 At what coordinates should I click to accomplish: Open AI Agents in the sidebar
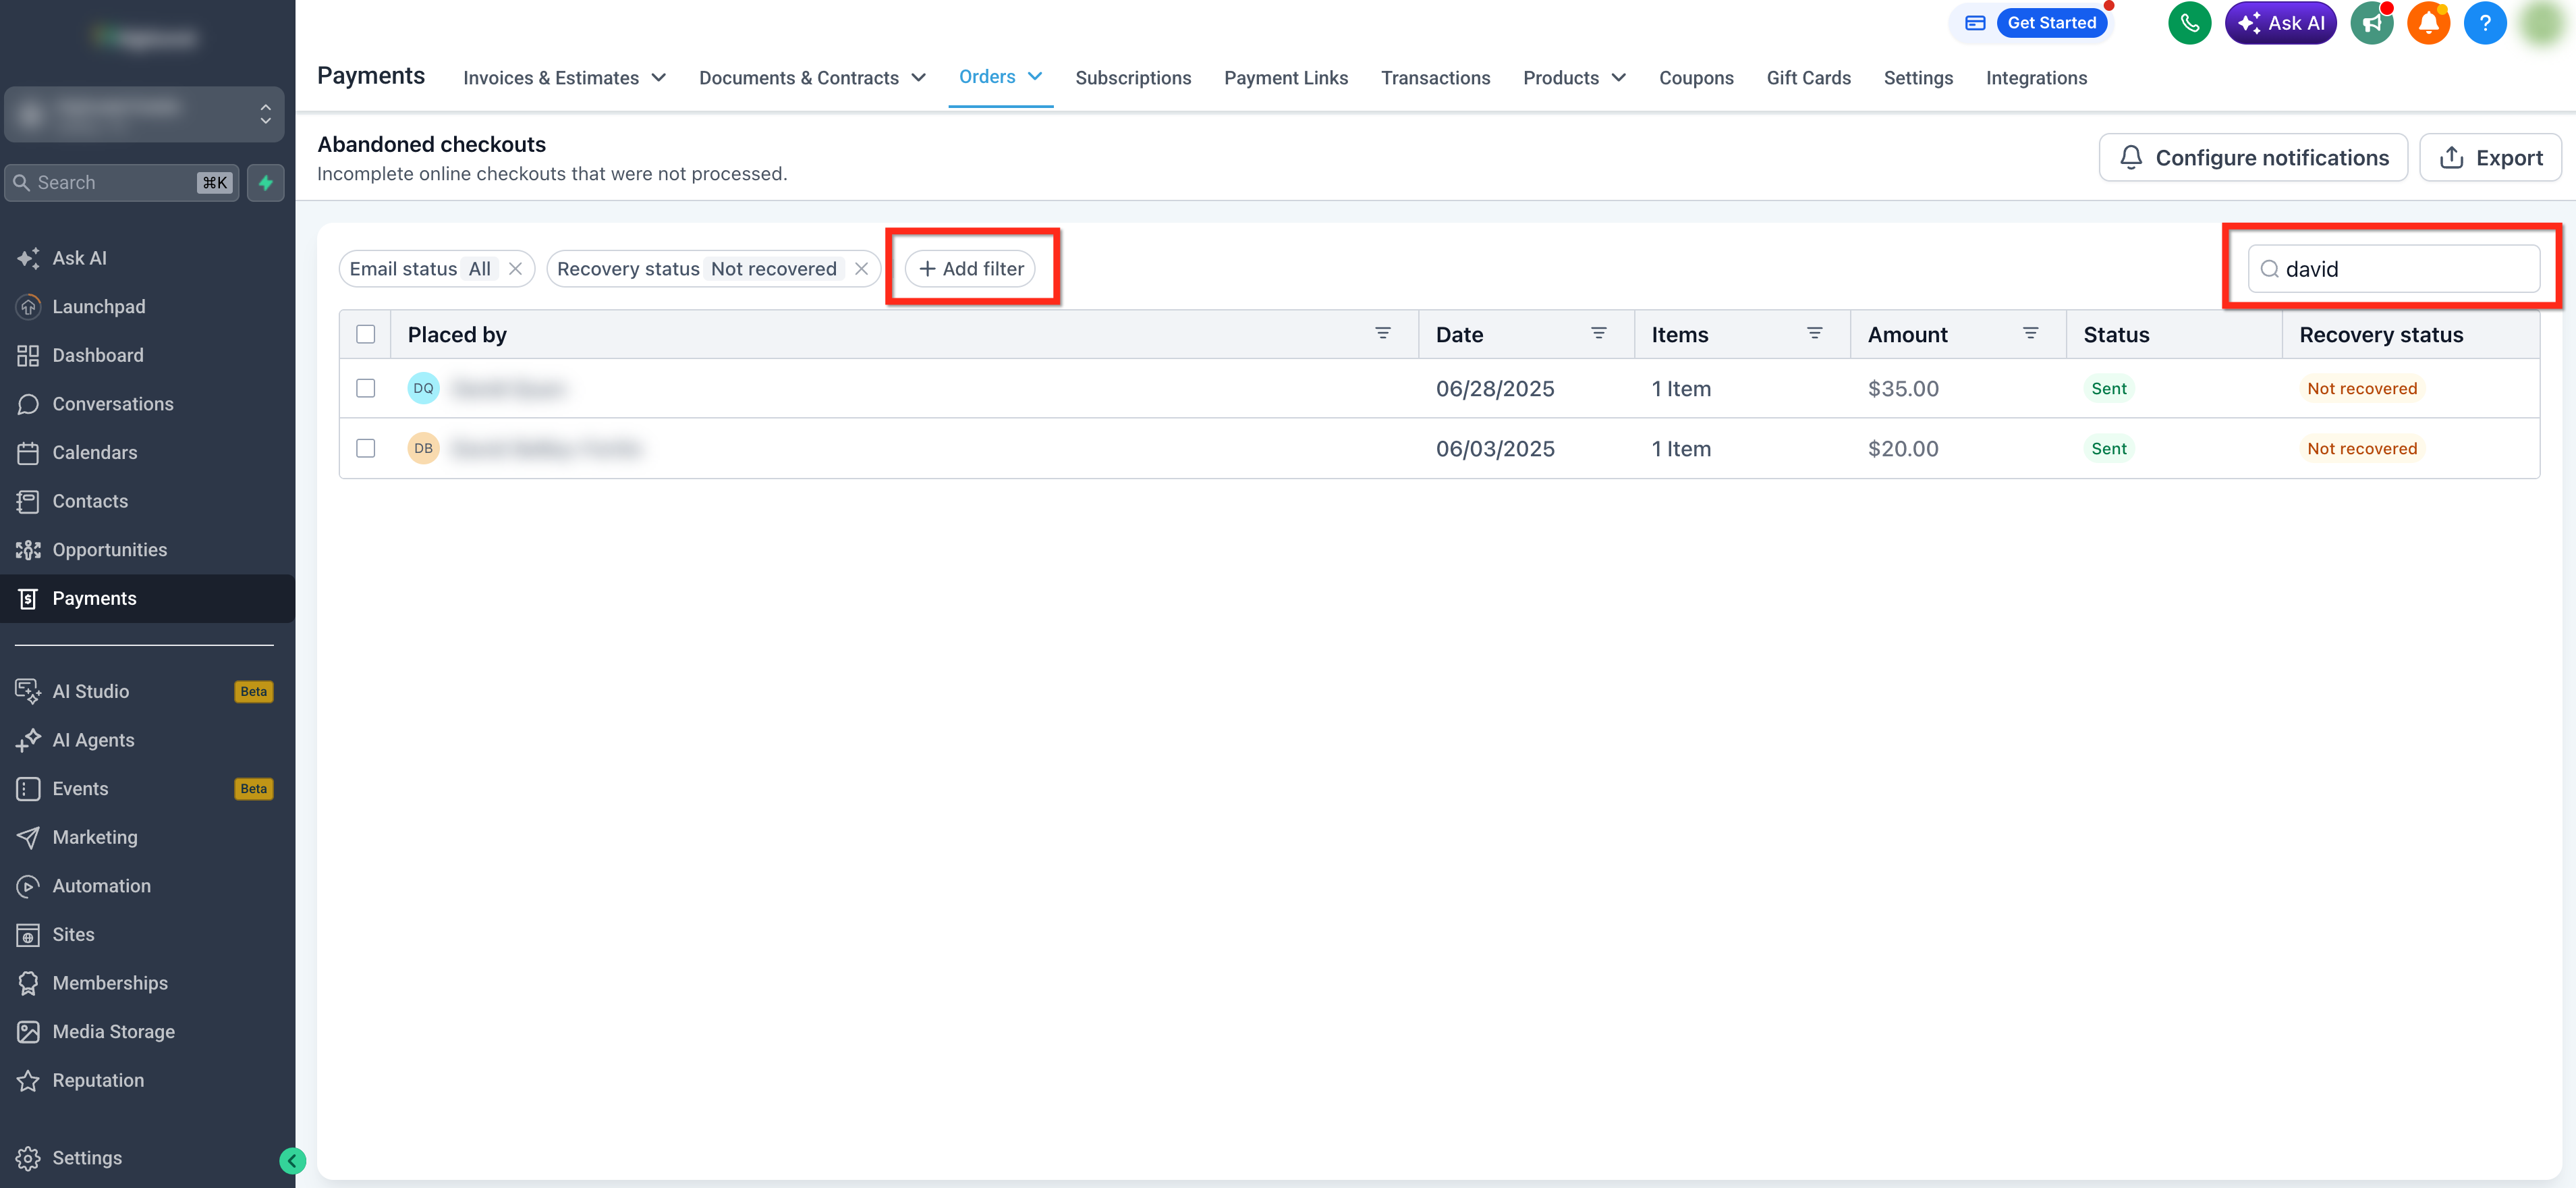(x=147, y=740)
